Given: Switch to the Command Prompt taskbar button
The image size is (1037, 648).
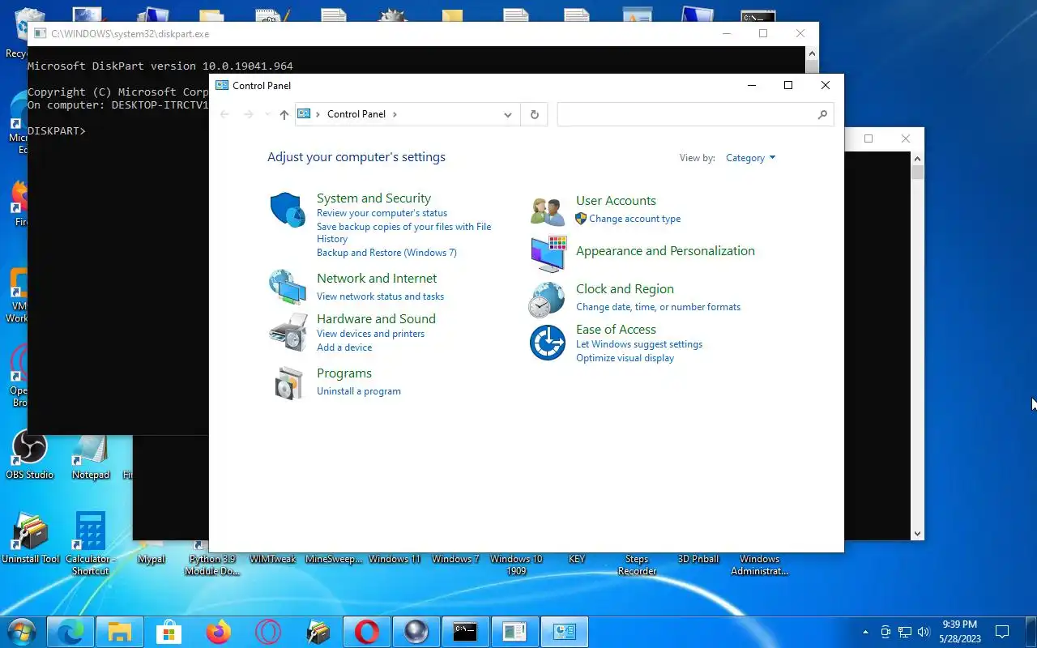Looking at the screenshot, I should pos(465,632).
